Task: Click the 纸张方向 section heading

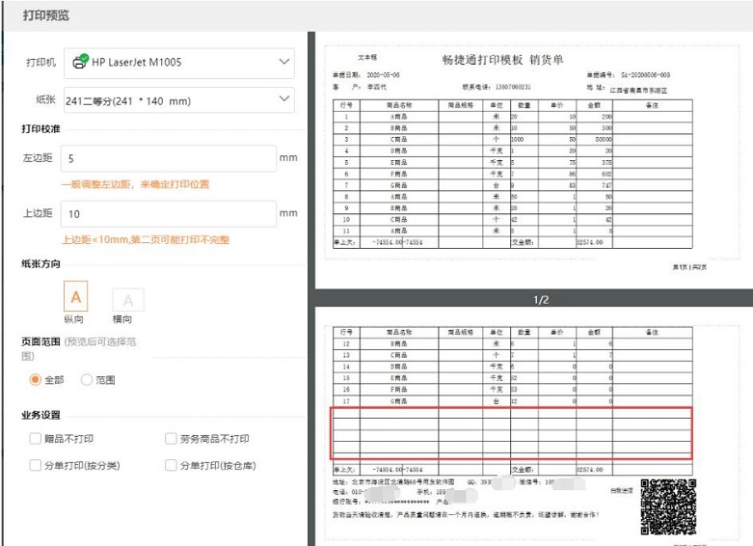Action: (x=40, y=264)
